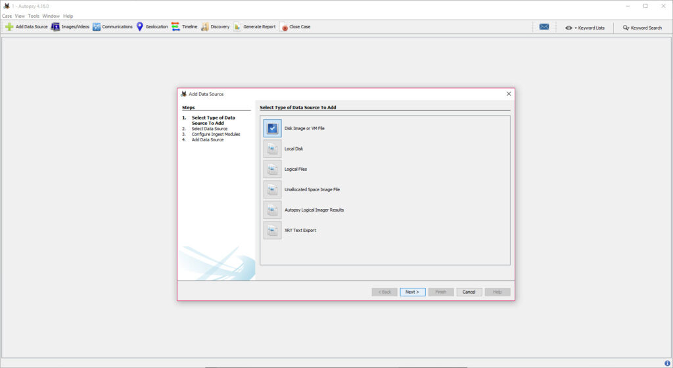Open the Discovery tool icon

tap(205, 26)
